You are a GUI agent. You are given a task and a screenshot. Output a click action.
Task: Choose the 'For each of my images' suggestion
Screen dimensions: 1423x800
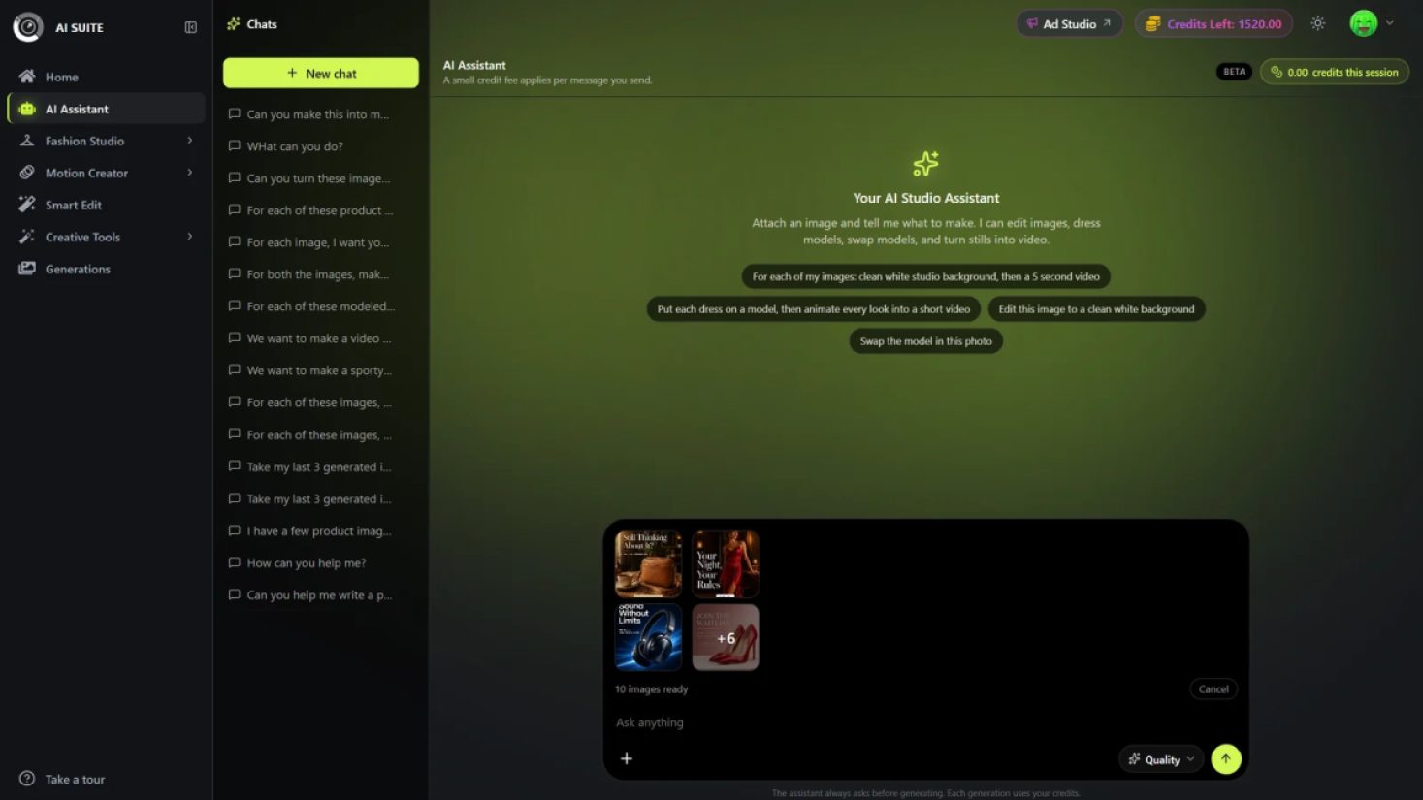point(926,276)
